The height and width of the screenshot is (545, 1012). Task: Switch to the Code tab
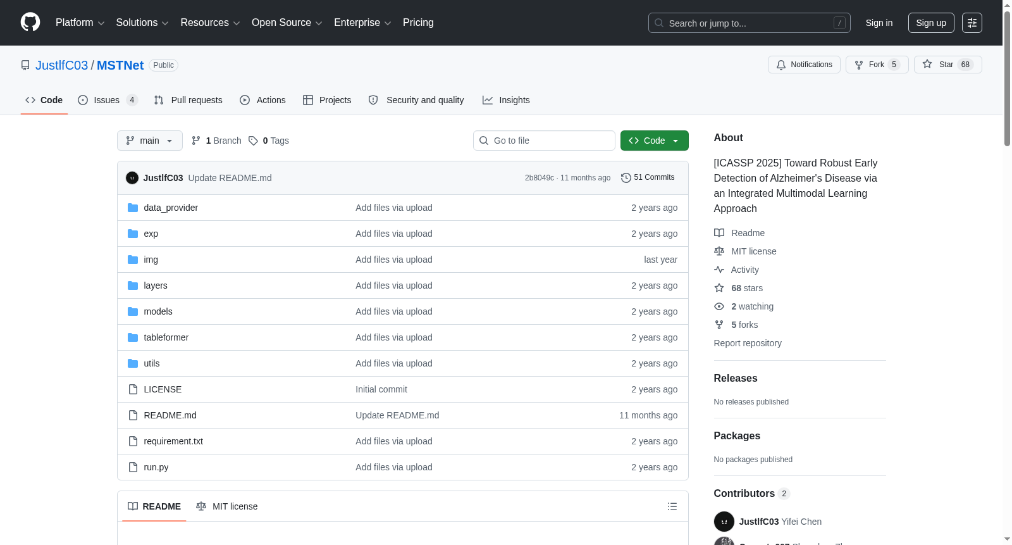[44, 100]
